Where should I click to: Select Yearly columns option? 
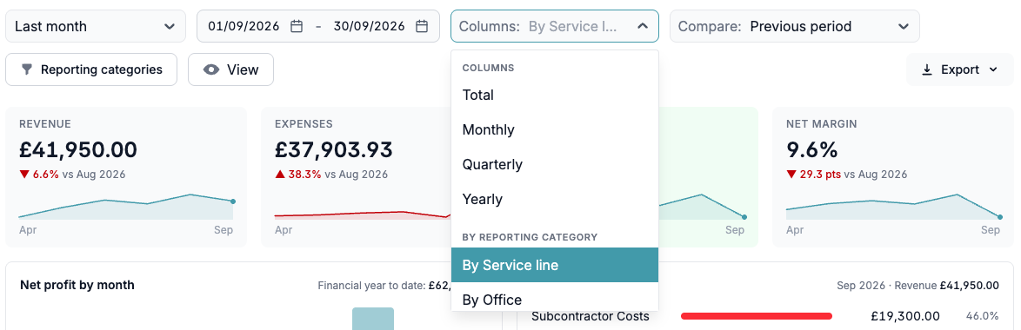coord(554,199)
